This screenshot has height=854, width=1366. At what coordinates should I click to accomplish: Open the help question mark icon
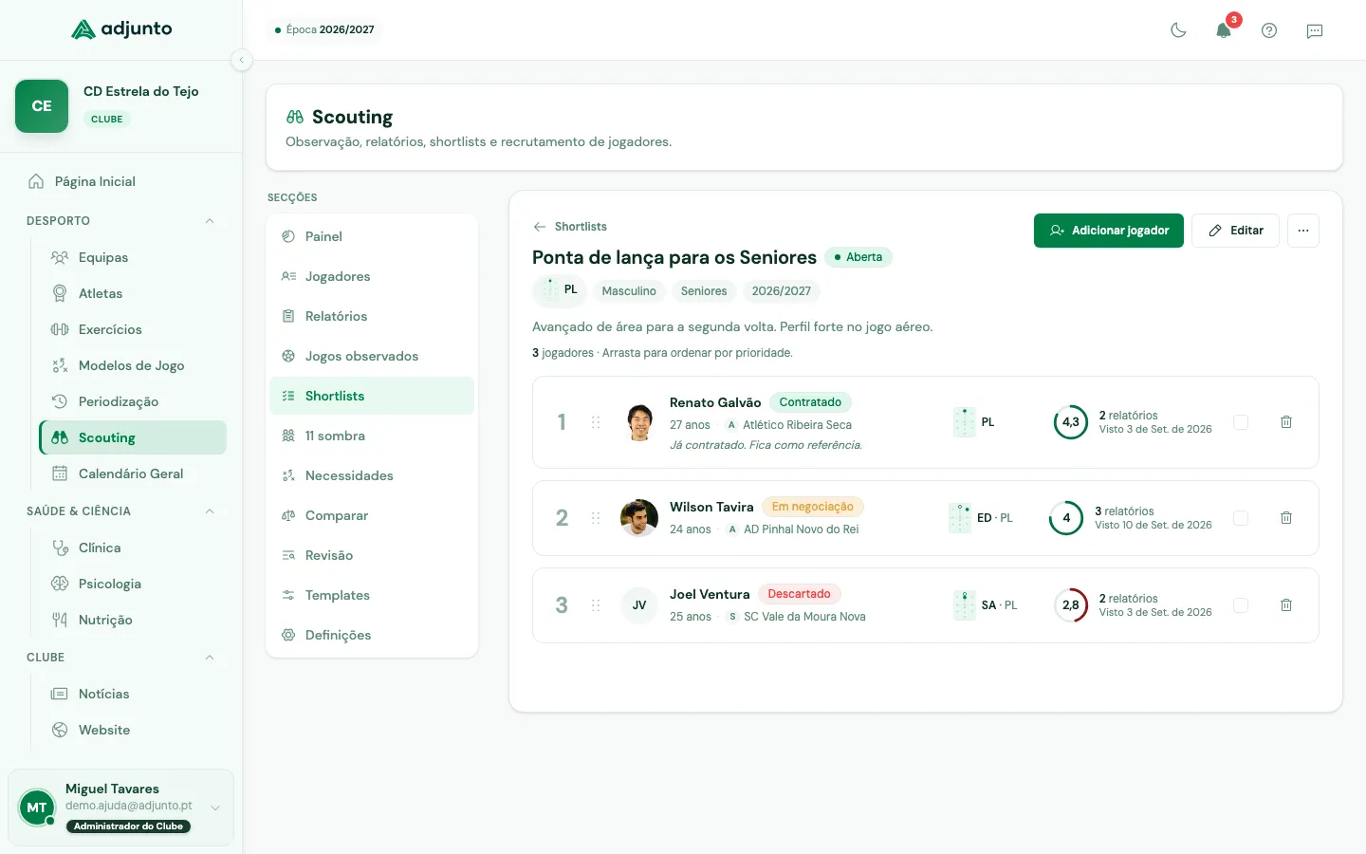(x=1269, y=30)
